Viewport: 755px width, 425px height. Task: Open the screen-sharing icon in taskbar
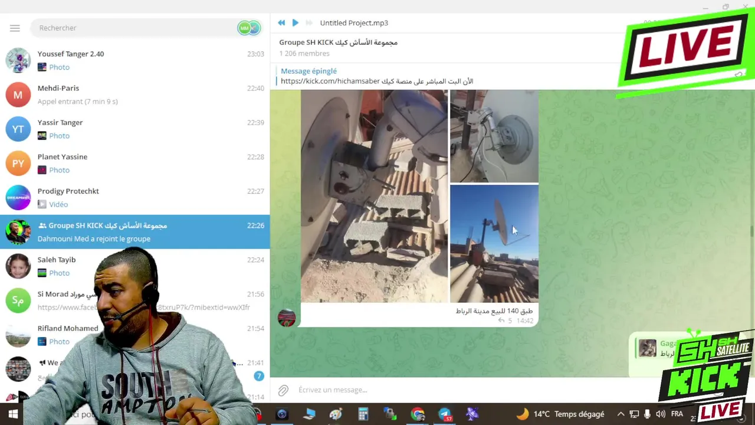[390, 414]
